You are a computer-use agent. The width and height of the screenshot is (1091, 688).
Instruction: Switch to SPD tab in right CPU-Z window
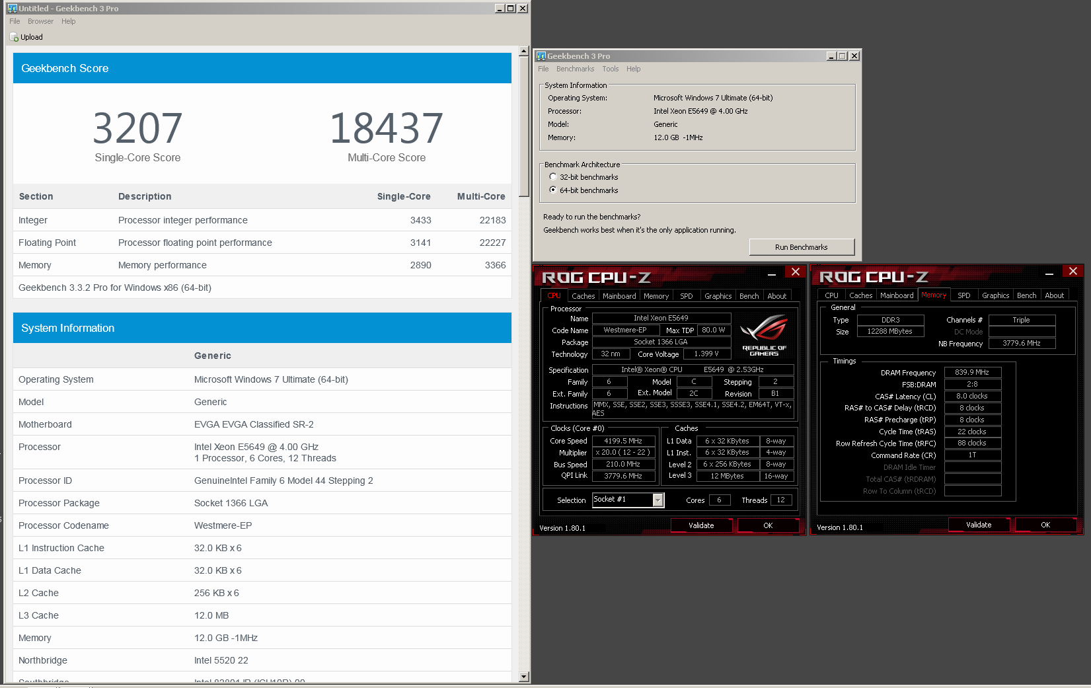[964, 295]
